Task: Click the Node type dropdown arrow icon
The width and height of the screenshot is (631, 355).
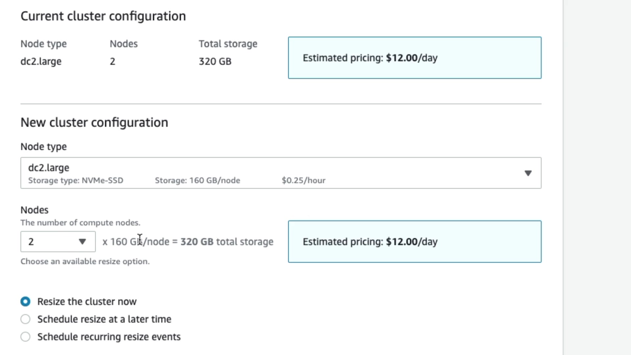Action: [528, 173]
